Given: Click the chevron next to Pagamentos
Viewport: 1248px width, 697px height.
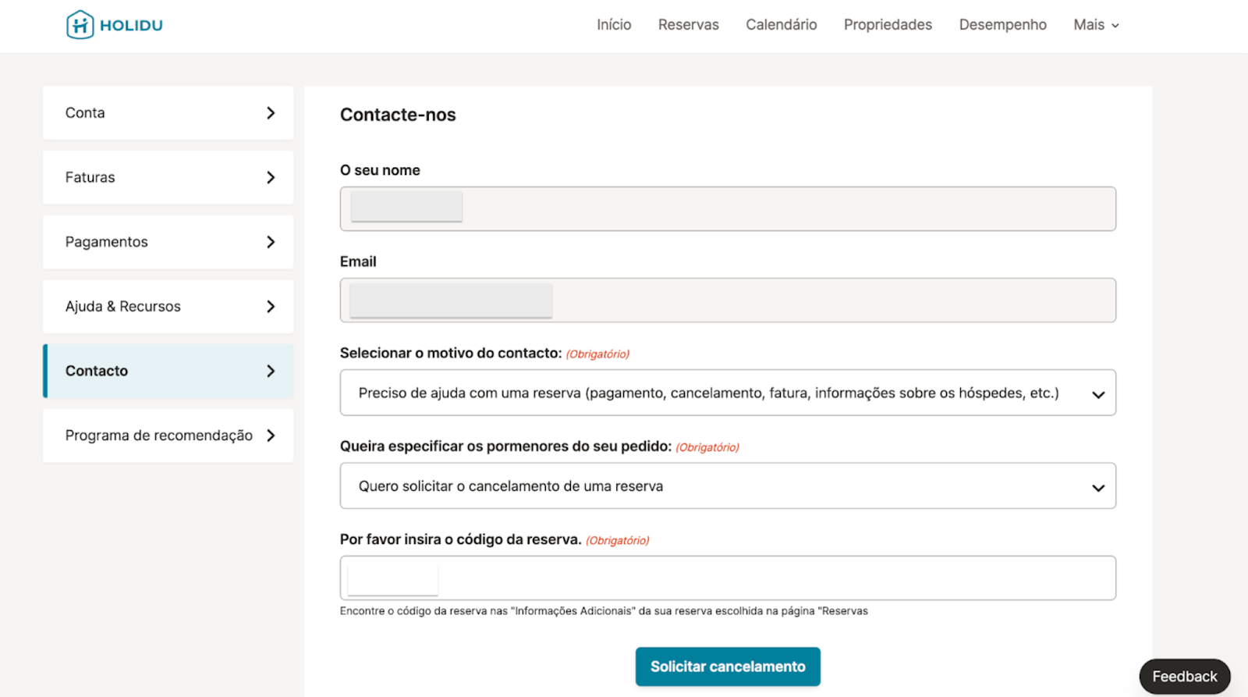Looking at the screenshot, I should 271,242.
